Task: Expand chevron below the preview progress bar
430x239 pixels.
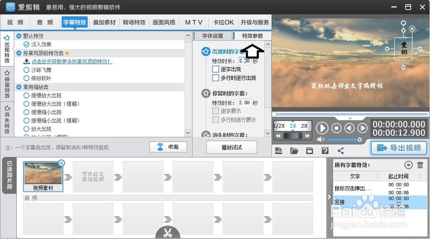Action: [350, 118]
